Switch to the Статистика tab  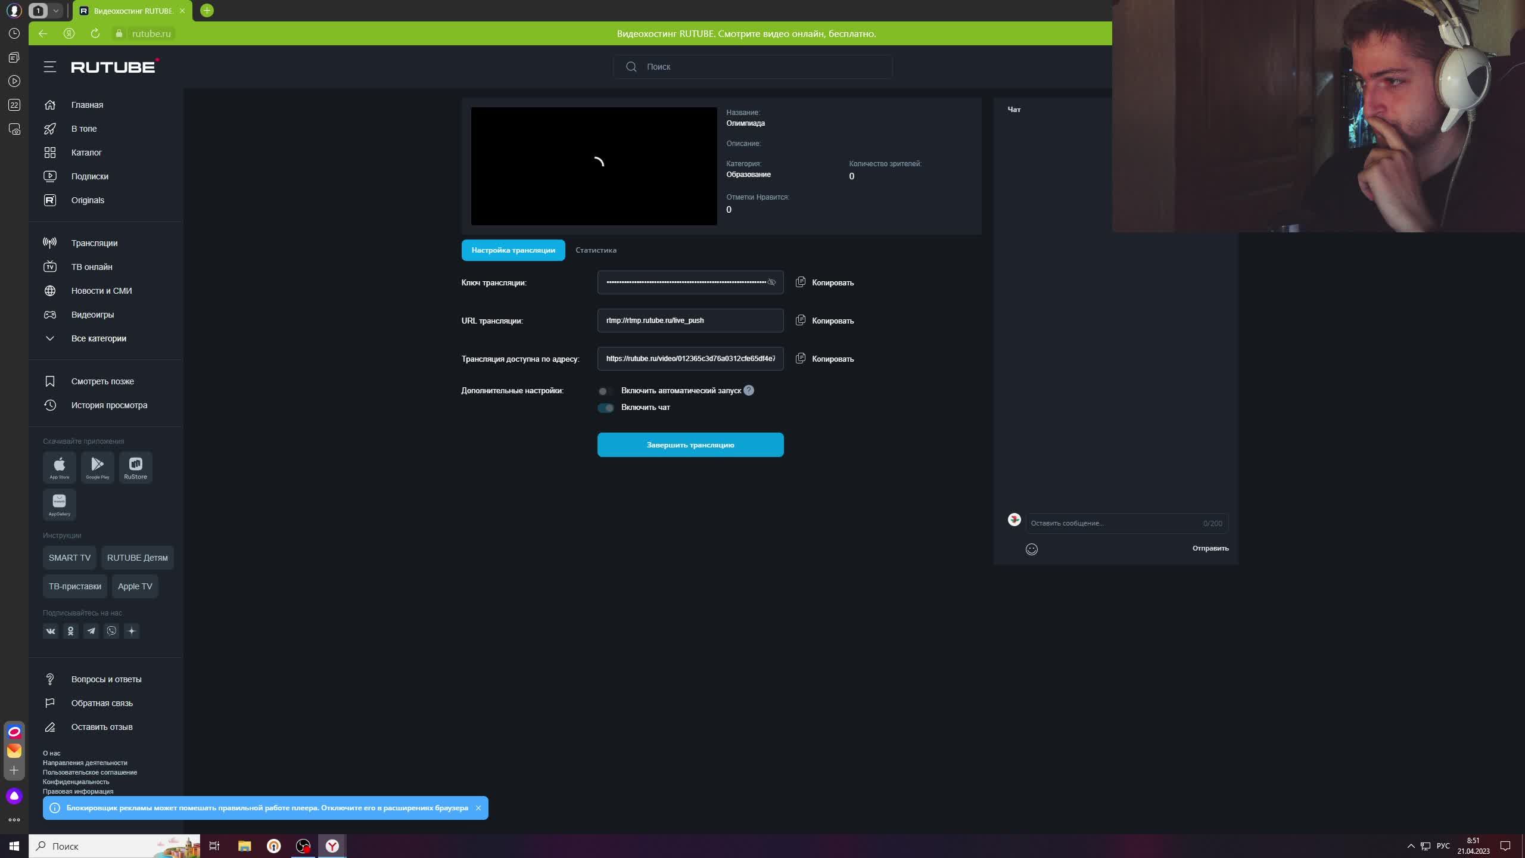click(x=596, y=250)
